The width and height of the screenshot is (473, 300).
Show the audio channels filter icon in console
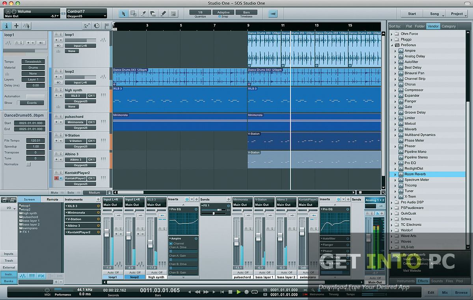pyautogui.click(x=23, y=276)
